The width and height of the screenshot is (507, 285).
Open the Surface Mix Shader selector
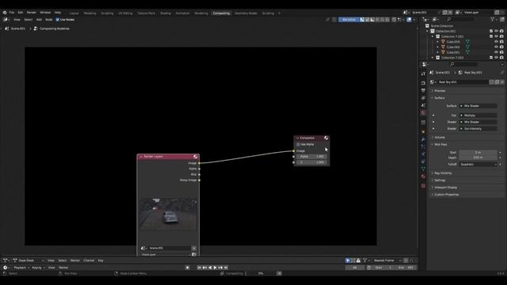tap(478, 106)
